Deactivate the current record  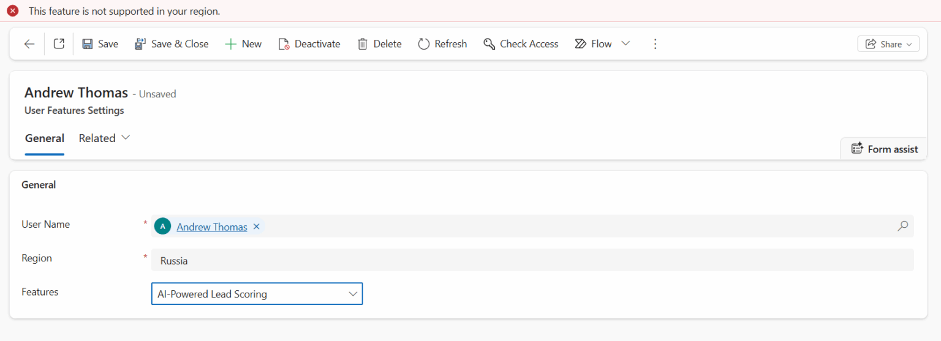(x=309, y=44)
